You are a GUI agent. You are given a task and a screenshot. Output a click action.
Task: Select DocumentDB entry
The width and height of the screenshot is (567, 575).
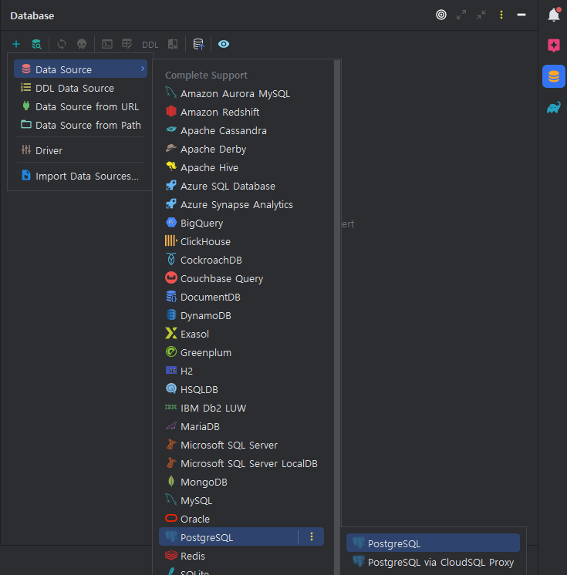click(x=241, y=297)
